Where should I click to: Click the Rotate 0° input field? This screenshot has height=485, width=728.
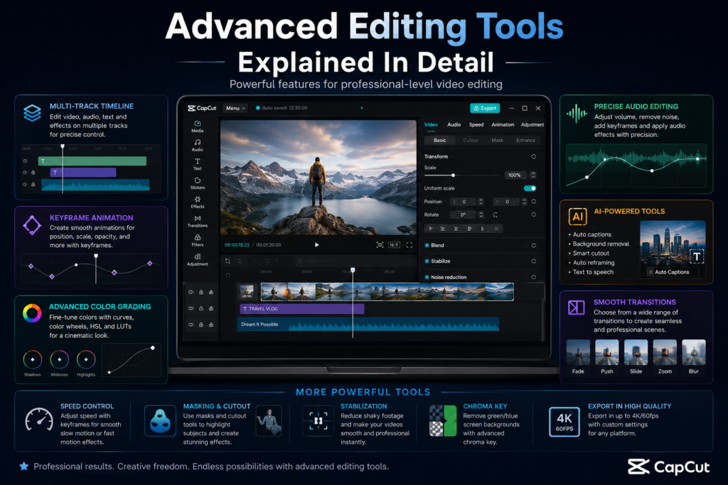[x=463, y=214]
